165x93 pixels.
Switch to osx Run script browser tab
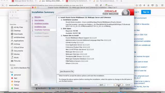tap(105, 1)
